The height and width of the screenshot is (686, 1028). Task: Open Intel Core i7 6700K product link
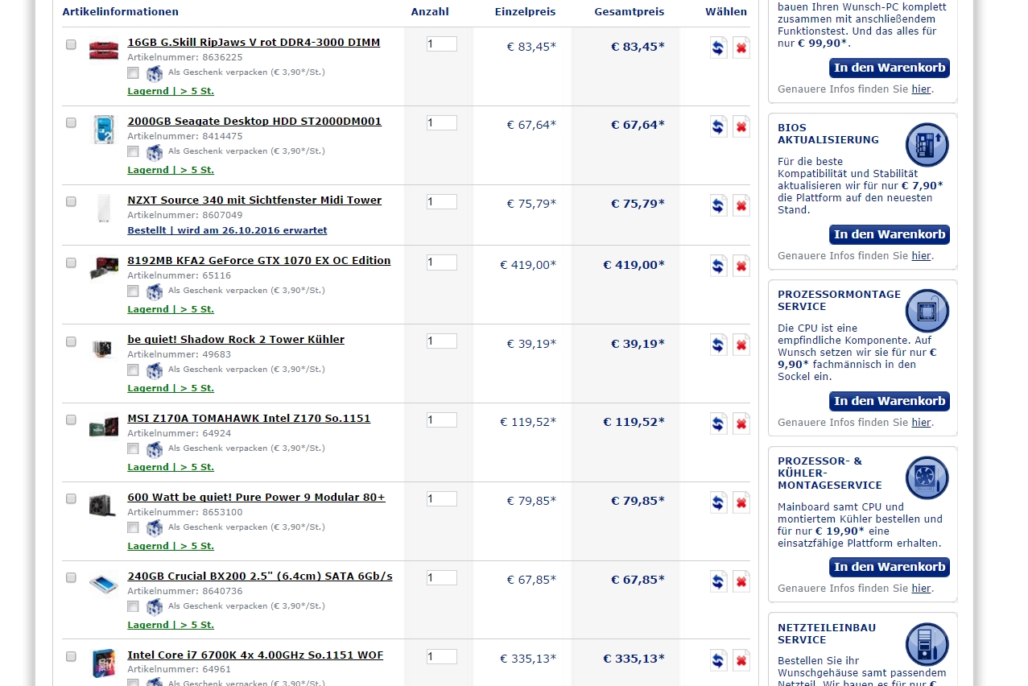(255, 655)
